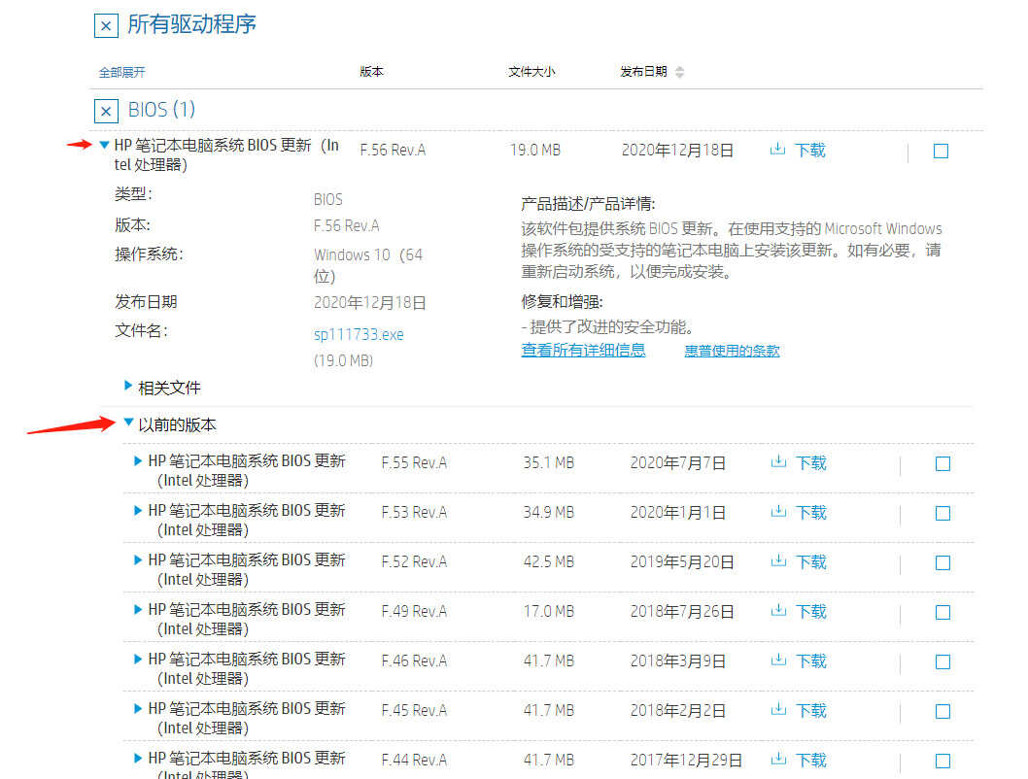This screenshot has height=779, width=1028.
Task: Select the 17.0 MB size cell
Action: click(x=549, y=611)
